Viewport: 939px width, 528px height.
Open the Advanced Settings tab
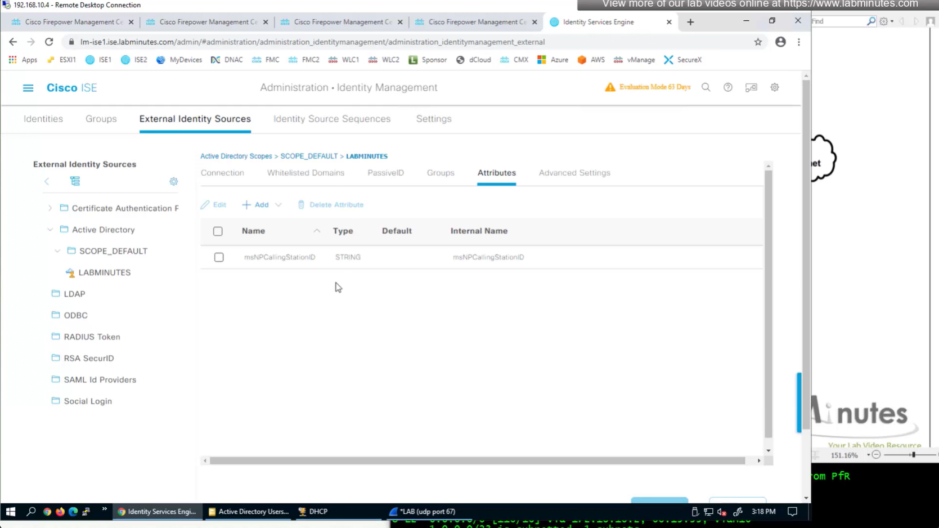point(574,173)
